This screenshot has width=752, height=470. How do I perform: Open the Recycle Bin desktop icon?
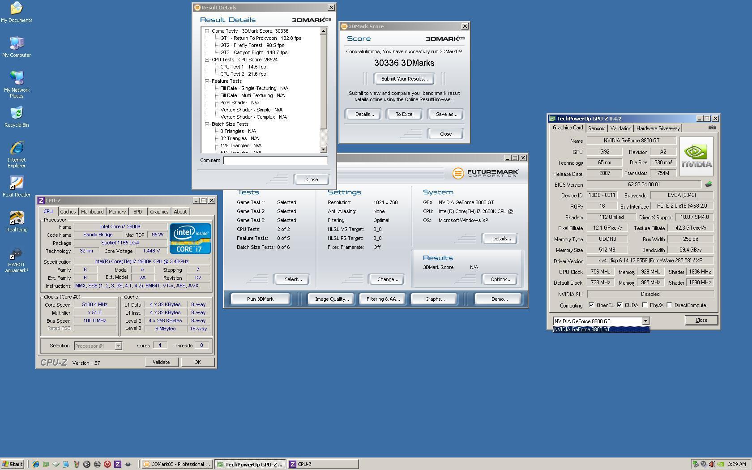(17, 117)
